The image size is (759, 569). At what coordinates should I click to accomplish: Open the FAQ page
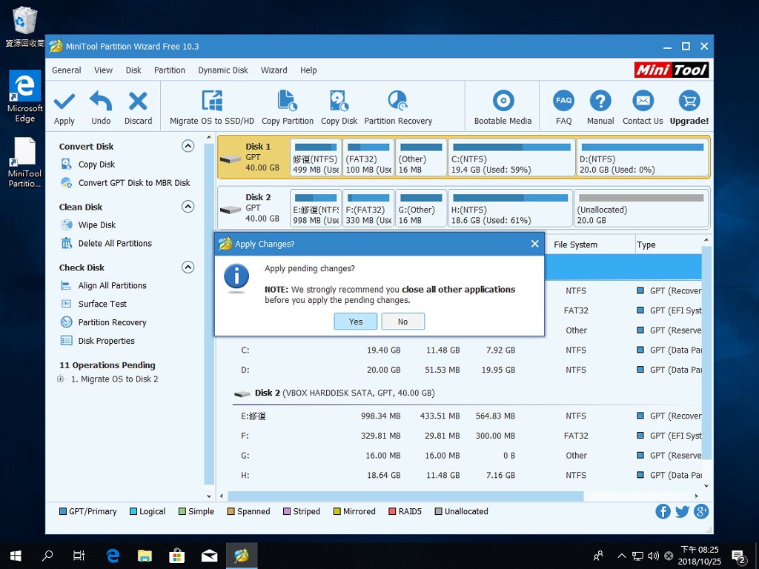563,108
